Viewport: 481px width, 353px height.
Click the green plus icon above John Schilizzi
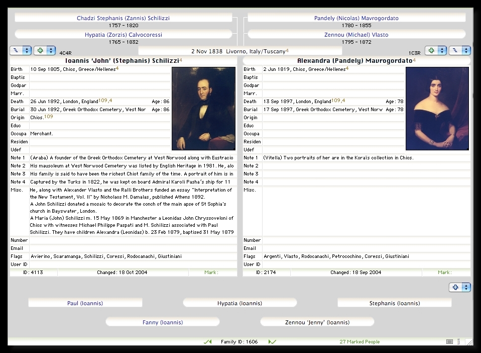[40, 51]
